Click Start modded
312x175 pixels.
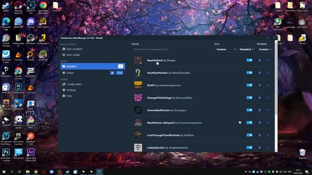pyautogui.click(x=72, y=49)
